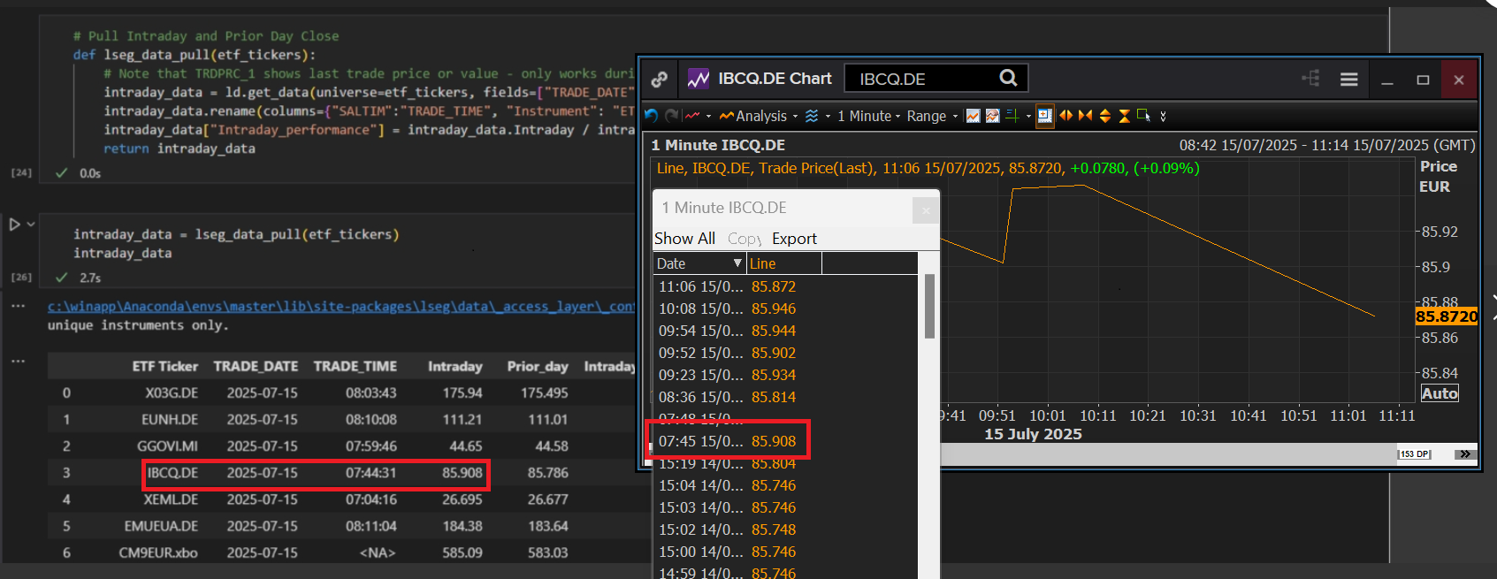The image size is (1497, 579).
Task: Open the c:\winapp\Anaconda file path link
Action: (x=340, y=307)
